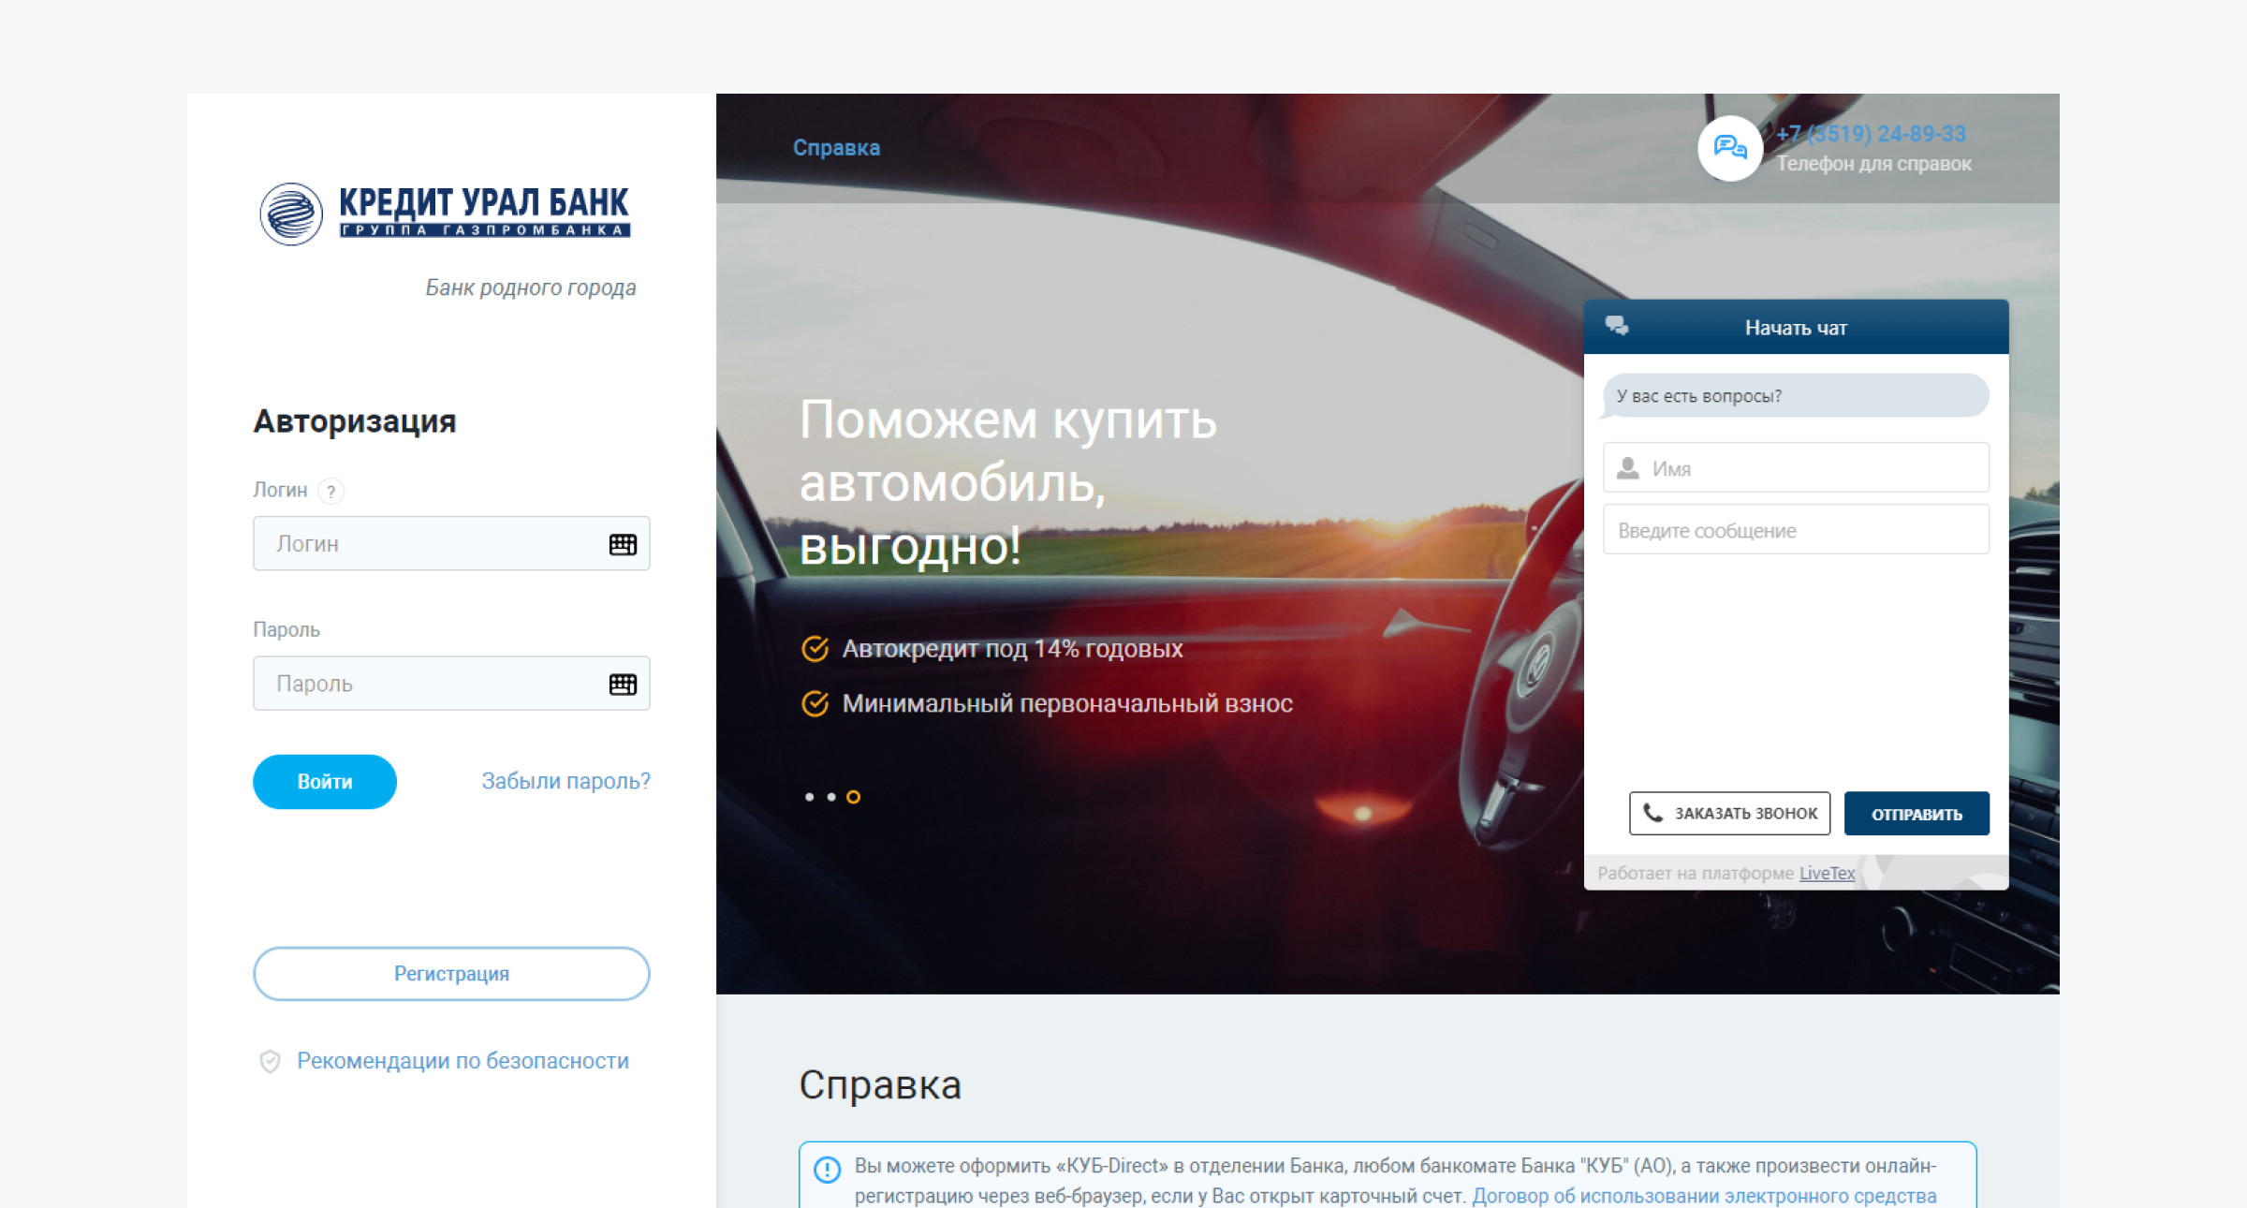Viewport: 2247px width, 1208px height.
Task: Click the Регистрация button
Action: tap(451, 974)
